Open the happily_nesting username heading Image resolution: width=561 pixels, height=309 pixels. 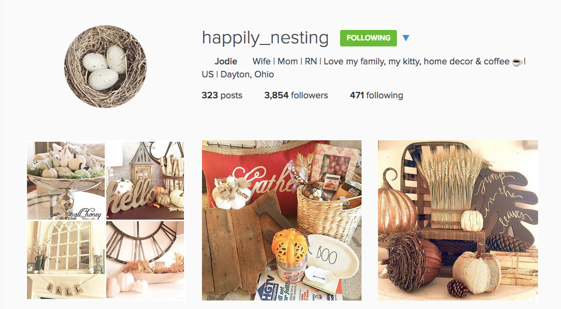click(x=265, y=38)
